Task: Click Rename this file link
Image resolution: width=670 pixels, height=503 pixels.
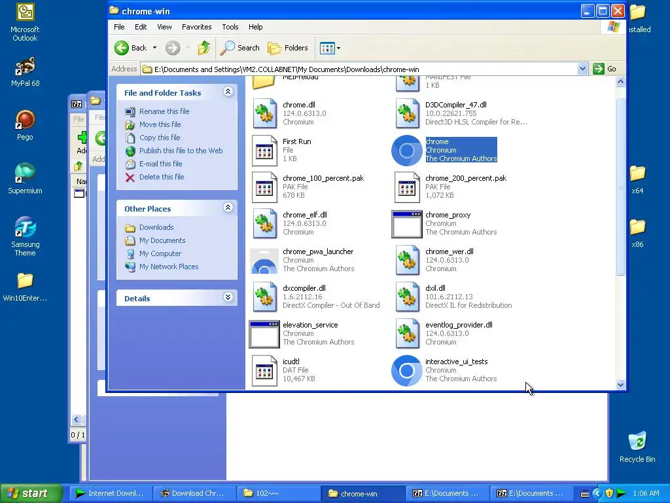Action: coord(164,111)
